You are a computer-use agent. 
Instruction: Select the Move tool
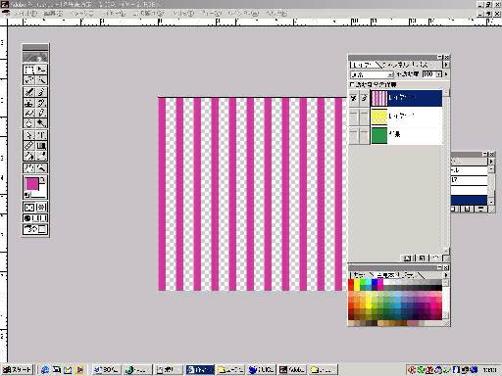click(41, 70)
